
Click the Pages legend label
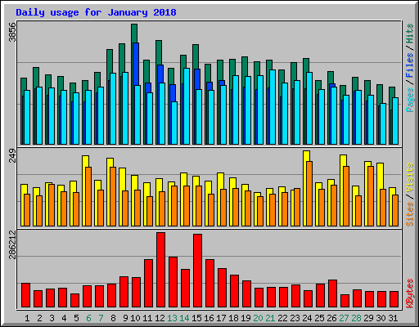click(409, 100)
